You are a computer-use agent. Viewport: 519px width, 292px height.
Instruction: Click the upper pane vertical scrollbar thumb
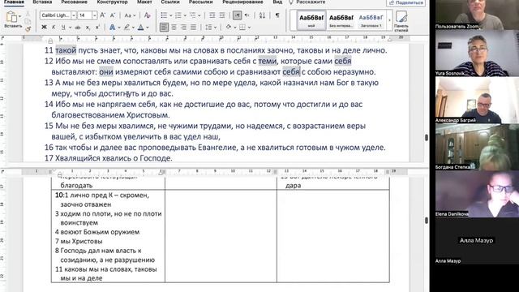427,137
